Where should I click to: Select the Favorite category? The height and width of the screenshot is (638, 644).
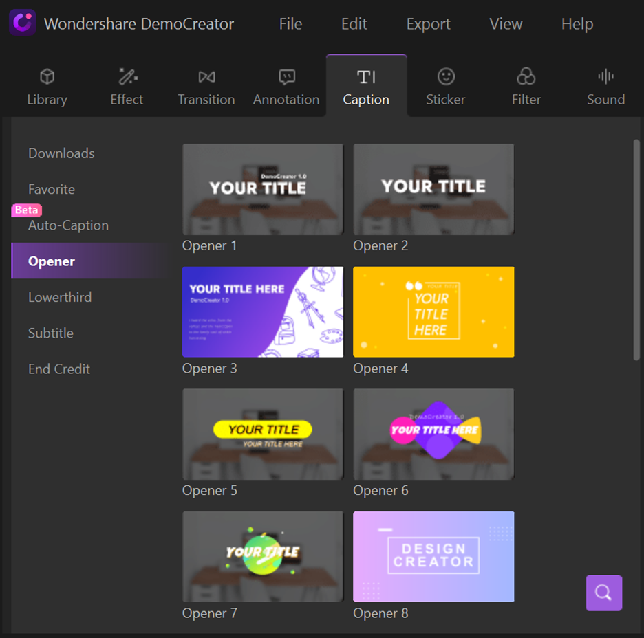[x=52, y=190]
